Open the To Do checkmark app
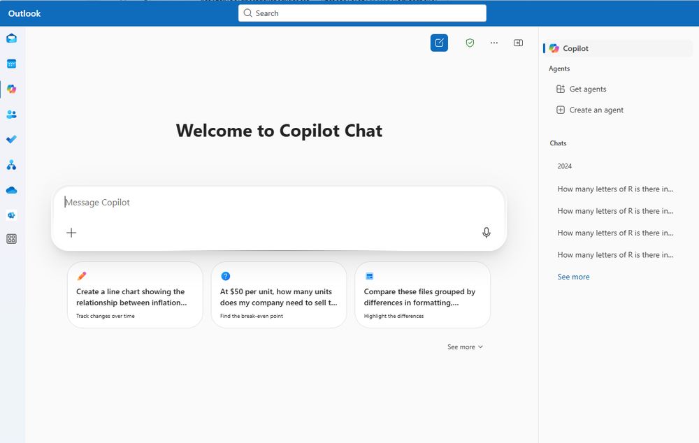699x443 pixels. pyautogui.click(x=12, y=140)
